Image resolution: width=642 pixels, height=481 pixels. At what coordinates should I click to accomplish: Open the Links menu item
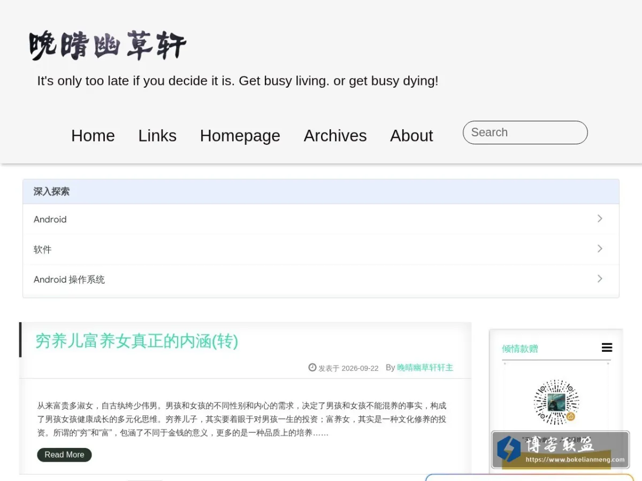(157, 136)
